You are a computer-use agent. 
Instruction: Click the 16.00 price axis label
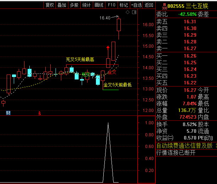[148, 25]
